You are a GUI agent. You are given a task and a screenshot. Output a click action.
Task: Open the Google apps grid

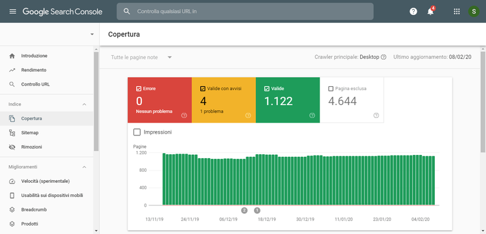pyautogui.click(x=457, y=12)
